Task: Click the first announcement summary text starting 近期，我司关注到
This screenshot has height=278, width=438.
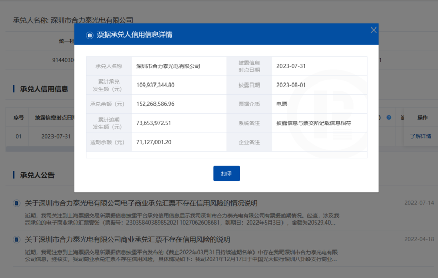Action: 182,219
